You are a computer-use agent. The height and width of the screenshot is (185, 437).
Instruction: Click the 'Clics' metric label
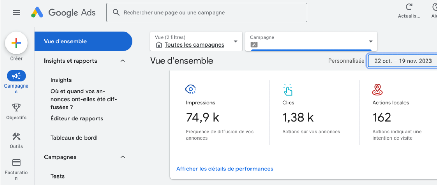pos(288,103)
